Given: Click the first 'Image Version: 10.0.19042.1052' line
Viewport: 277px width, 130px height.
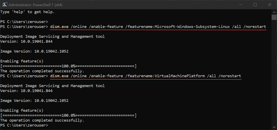Looking at the screenshot, I should tap(34, 51).
